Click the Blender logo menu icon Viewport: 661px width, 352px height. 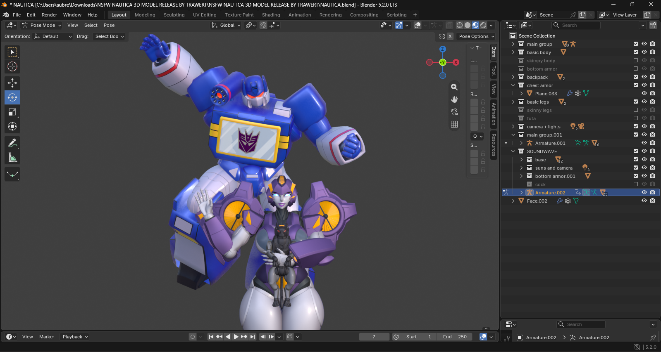(6, 15)
